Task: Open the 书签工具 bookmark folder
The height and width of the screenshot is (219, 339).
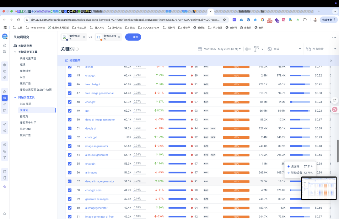Action: click(79, 28)
